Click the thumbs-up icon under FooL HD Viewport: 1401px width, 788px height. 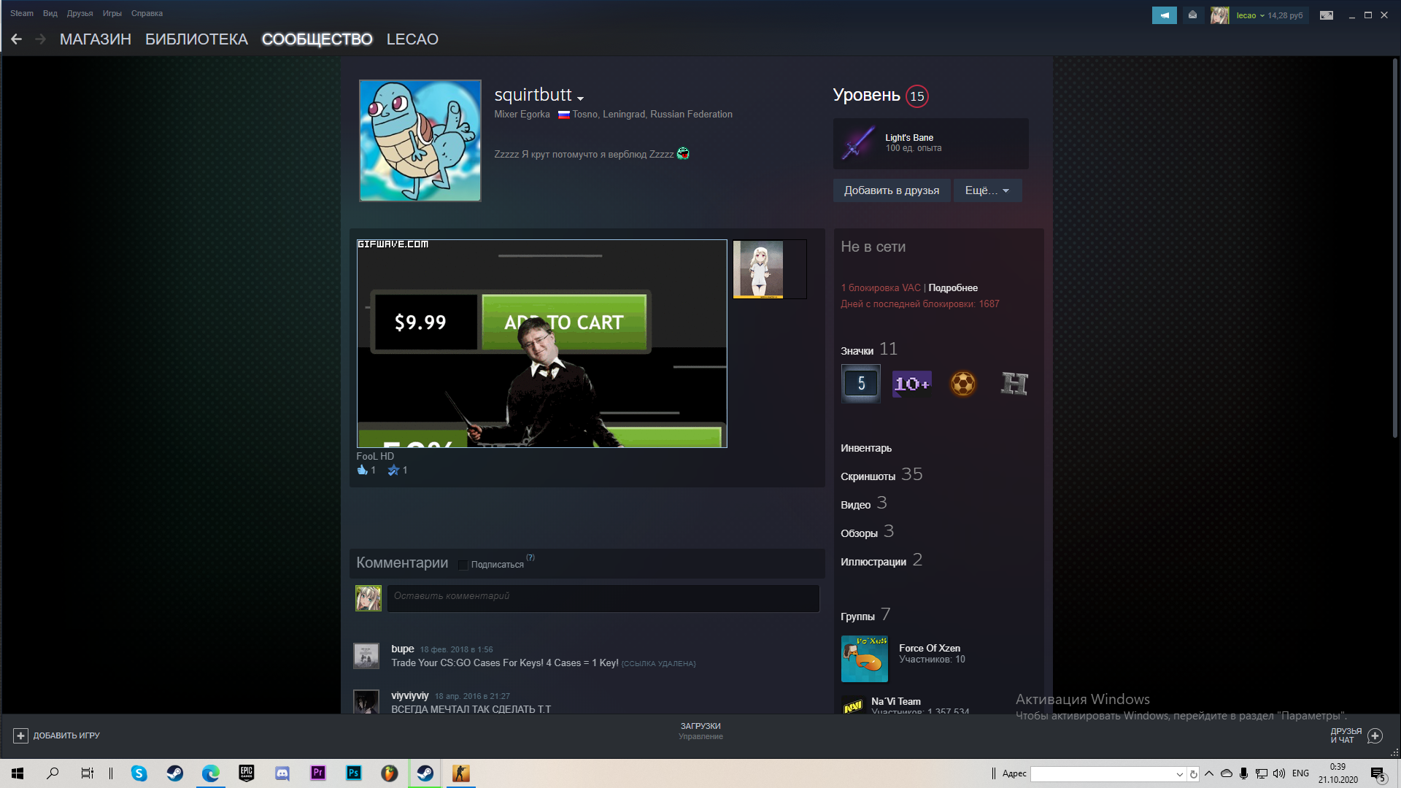click(x=363, y=470)
